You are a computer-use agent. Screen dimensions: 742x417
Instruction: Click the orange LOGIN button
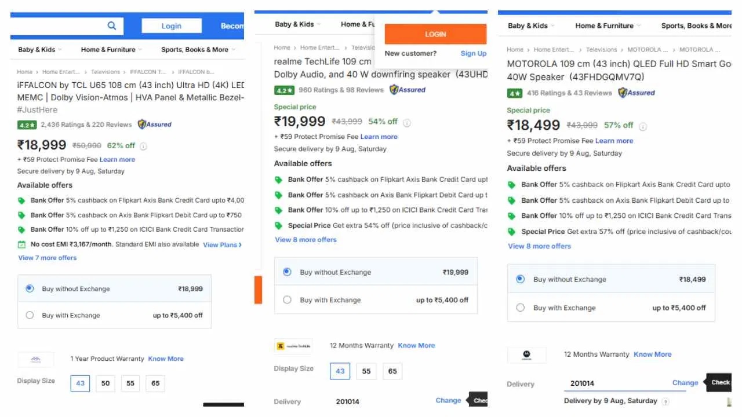pos(435,34)
